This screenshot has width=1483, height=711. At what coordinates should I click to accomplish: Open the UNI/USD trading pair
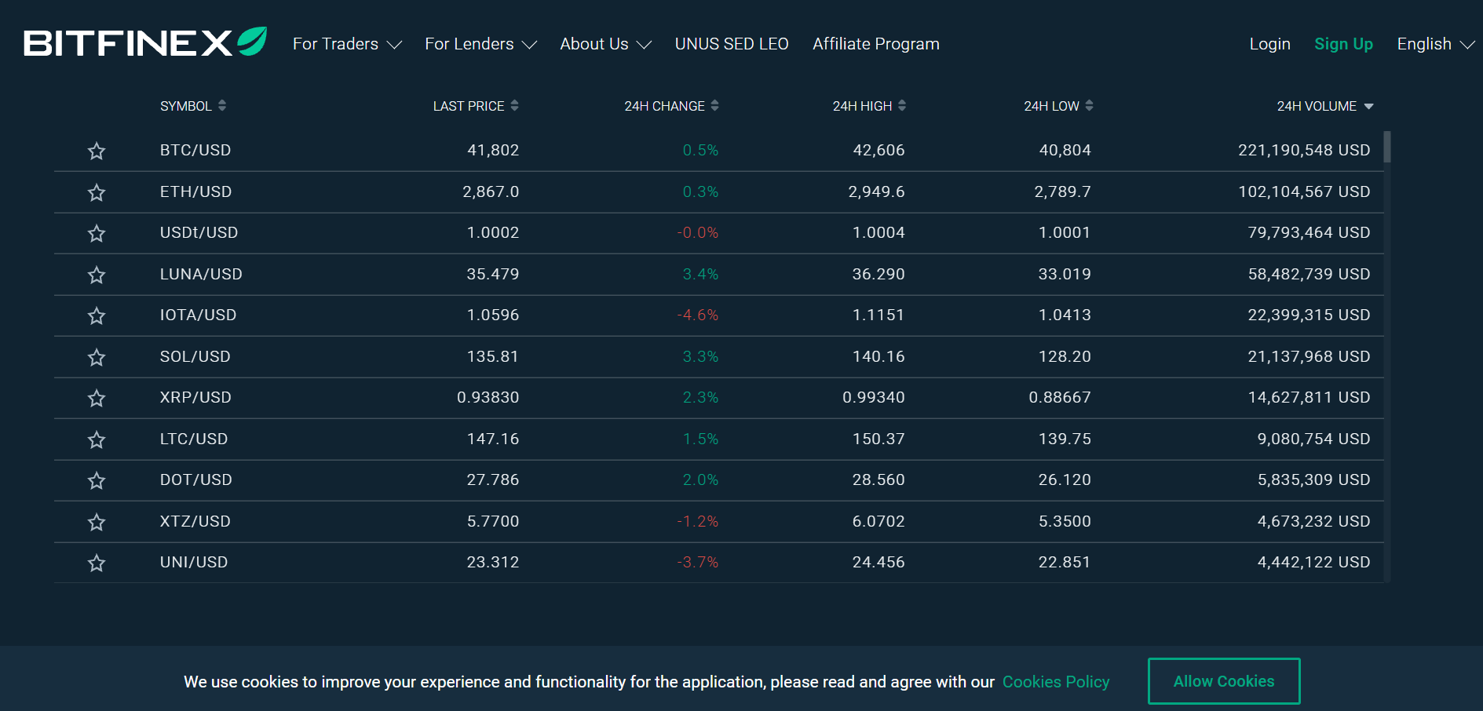click(x=194, y=562)
